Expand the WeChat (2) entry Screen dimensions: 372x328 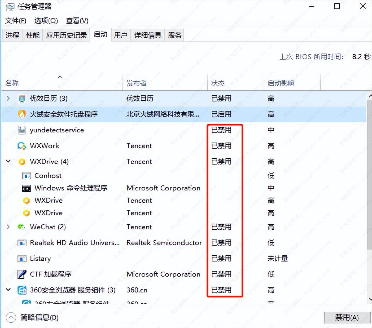[x=8, y=227]
